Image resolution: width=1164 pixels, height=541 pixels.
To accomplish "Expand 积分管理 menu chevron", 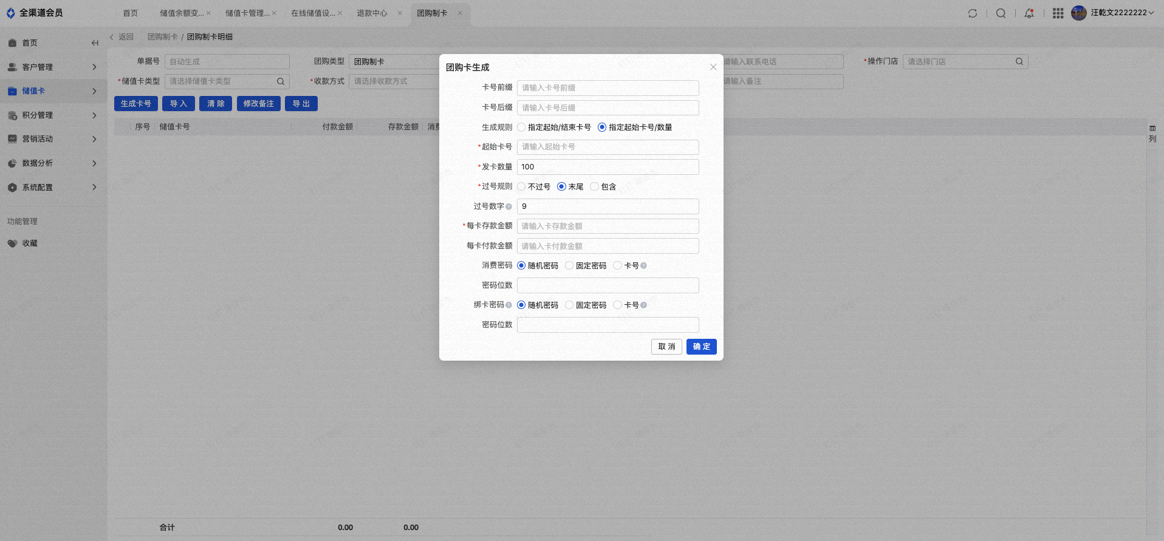I will click(94, 115).
